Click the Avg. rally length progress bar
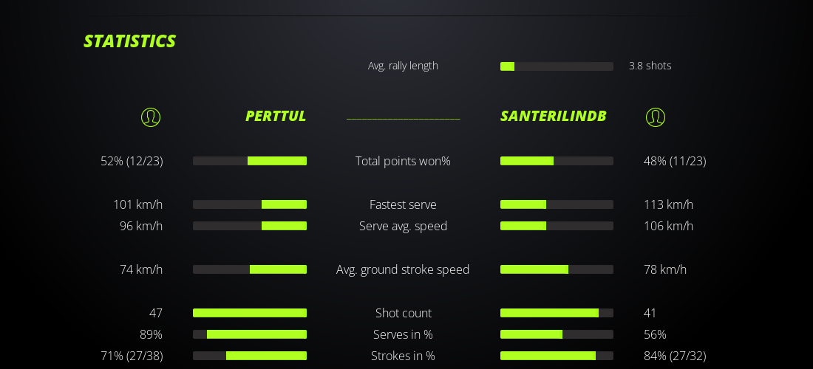 557,66
